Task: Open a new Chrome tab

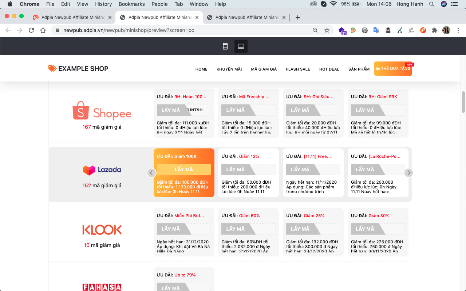Action: pos(298,17)
